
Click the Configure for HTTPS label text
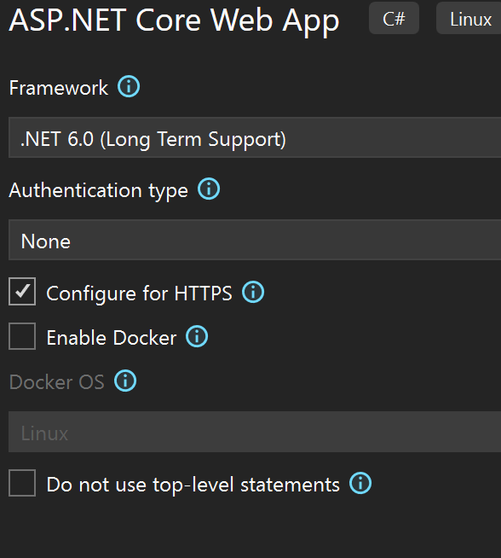pos(139,294)
